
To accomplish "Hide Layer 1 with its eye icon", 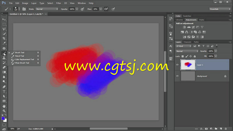I will coord(177,65).
